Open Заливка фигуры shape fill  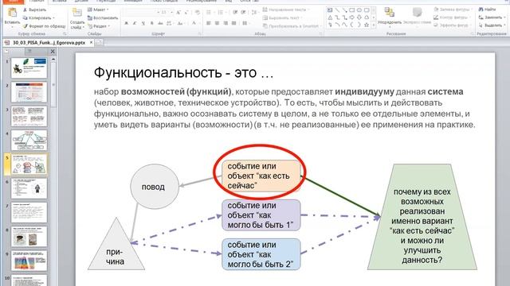[453, 10]
